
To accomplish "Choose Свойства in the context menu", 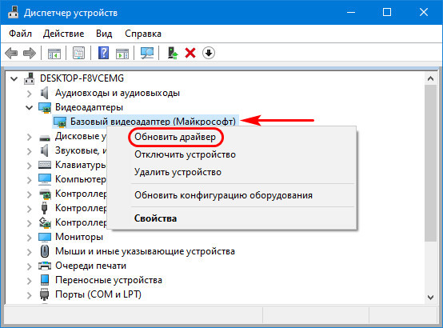I will pyautogui.click(x=155, y=218).
